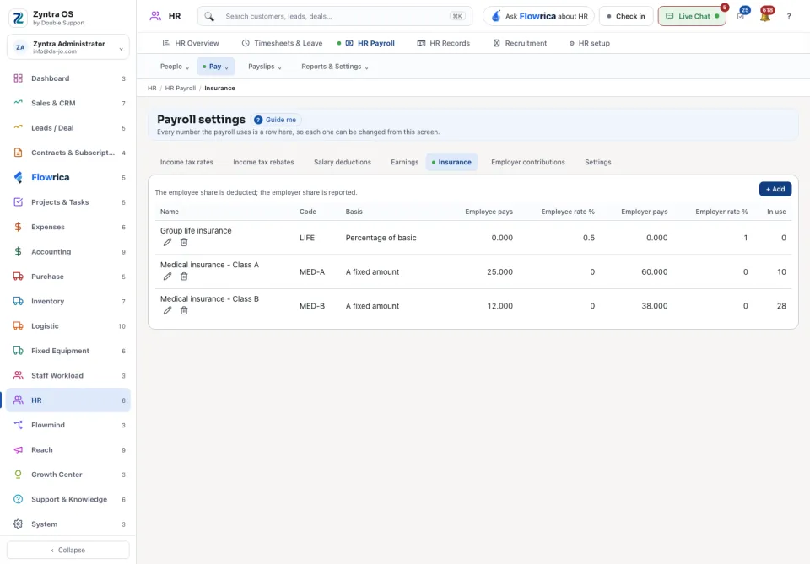Open Staff Workload module
Screen dimensions: 810x564
click(x=68, y=376)
